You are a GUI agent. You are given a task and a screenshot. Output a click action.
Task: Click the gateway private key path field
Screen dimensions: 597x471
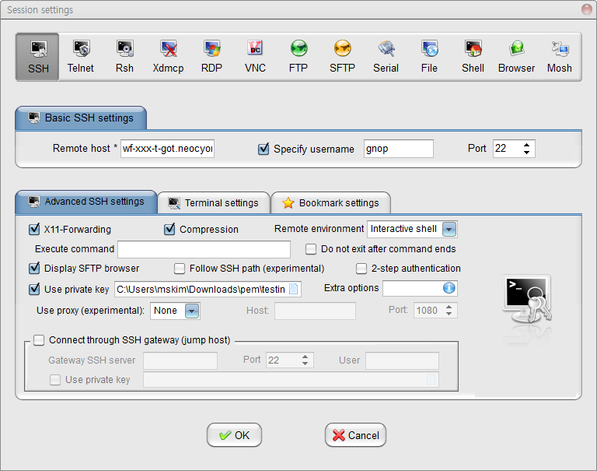pyautogui.click(x=291, y=379)
